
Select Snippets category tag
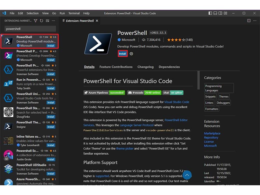210,97
